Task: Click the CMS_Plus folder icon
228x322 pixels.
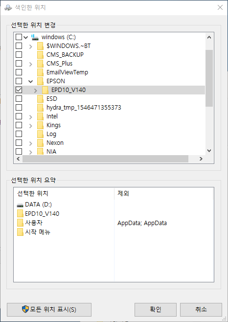Action: click(40, 64)
